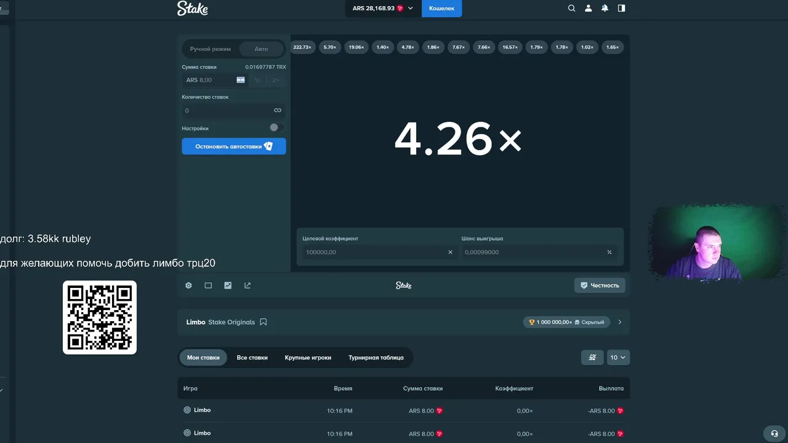Click the Время column header
The width and height of the screenshot is (788, 443).
[343, 388]
